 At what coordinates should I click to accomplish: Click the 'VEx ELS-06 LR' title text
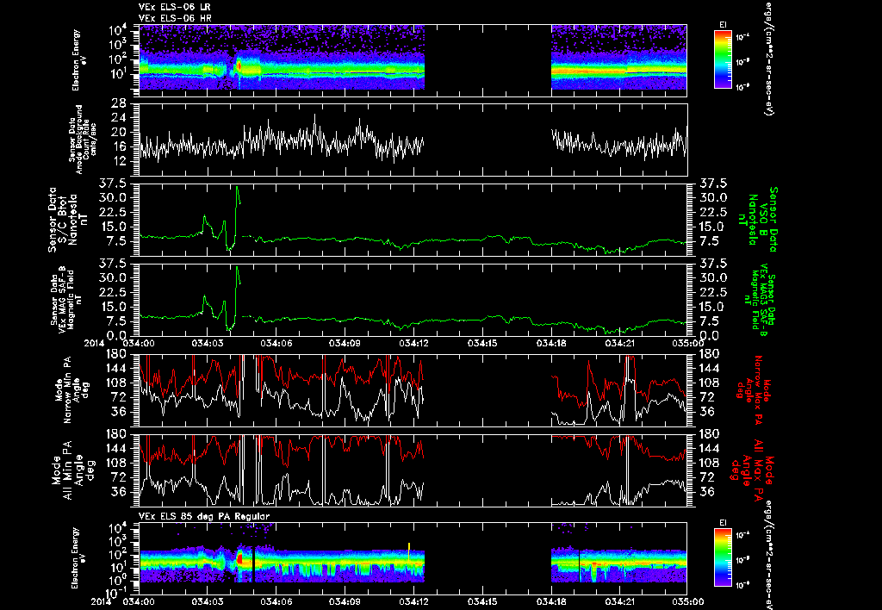click(174, 7)
